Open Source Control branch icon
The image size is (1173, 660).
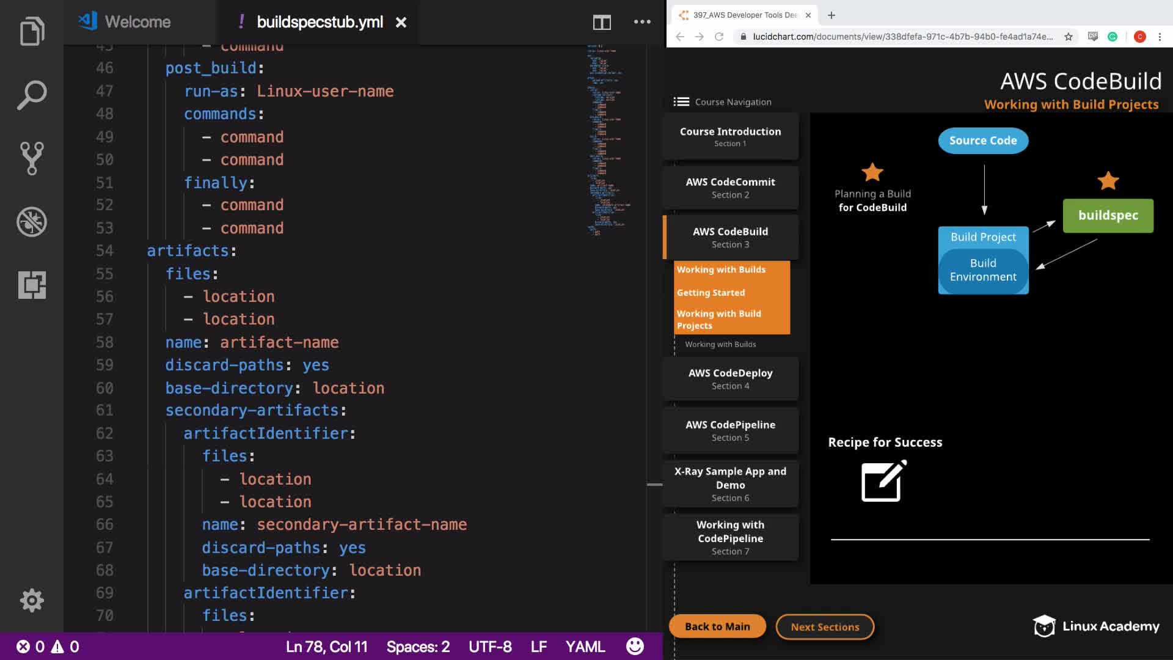(32, 158)
